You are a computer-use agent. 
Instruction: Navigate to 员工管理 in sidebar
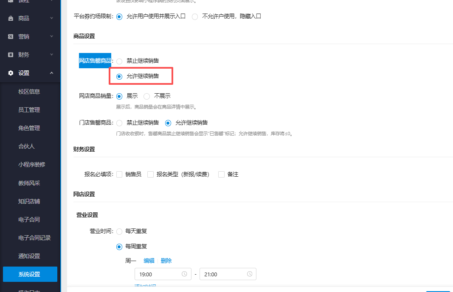pyautogui.click(x=30, y=109)
